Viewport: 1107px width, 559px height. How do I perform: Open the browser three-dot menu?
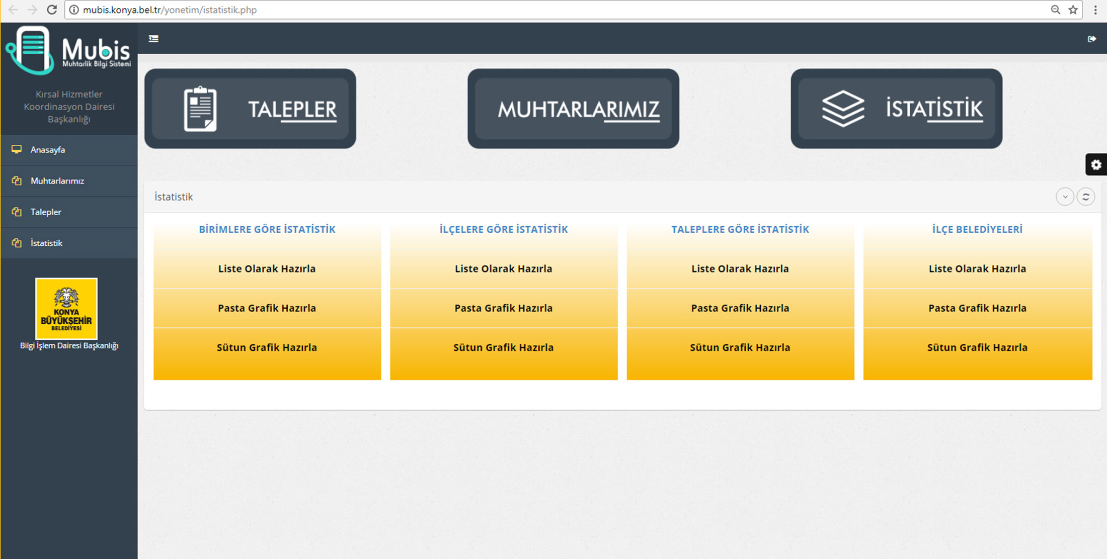[1095, 10]
